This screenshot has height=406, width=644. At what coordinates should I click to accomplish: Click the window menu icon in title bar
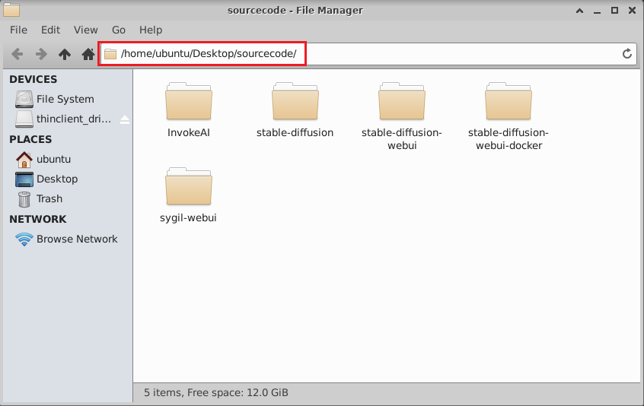[x=11, y=10]
